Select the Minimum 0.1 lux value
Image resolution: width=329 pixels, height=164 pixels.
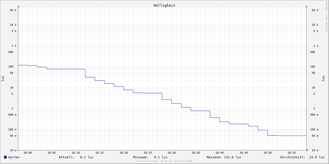[x=161, y=157]
